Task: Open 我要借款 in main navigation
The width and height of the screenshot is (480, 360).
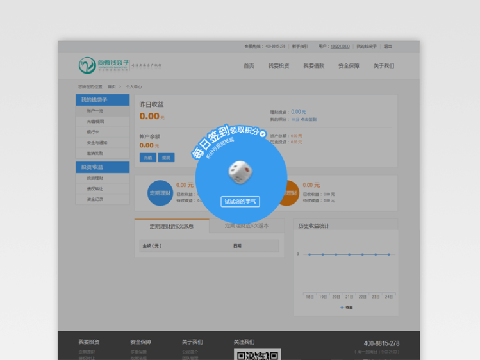Action: [313, 66]
